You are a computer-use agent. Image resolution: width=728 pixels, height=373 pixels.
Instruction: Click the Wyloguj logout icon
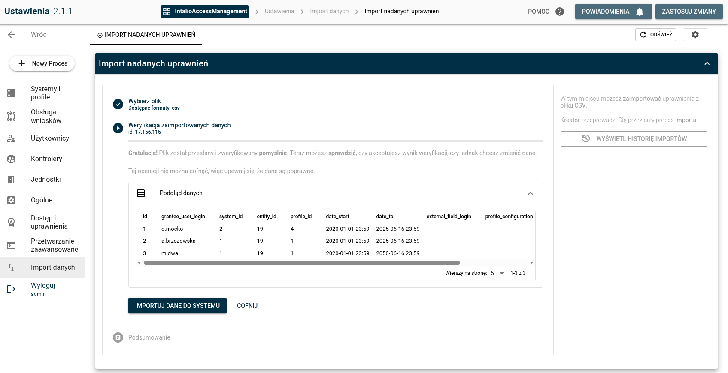point(12,289)
